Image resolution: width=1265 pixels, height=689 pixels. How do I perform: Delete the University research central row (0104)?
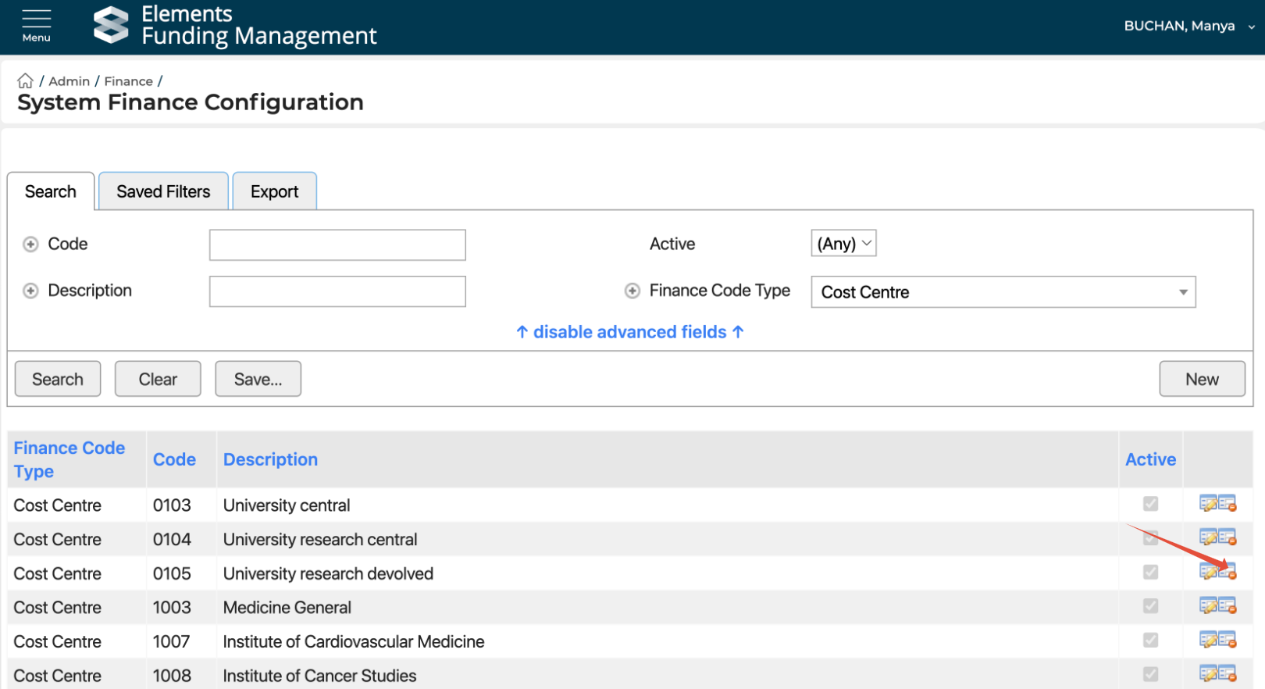(x=1228, y=538)
